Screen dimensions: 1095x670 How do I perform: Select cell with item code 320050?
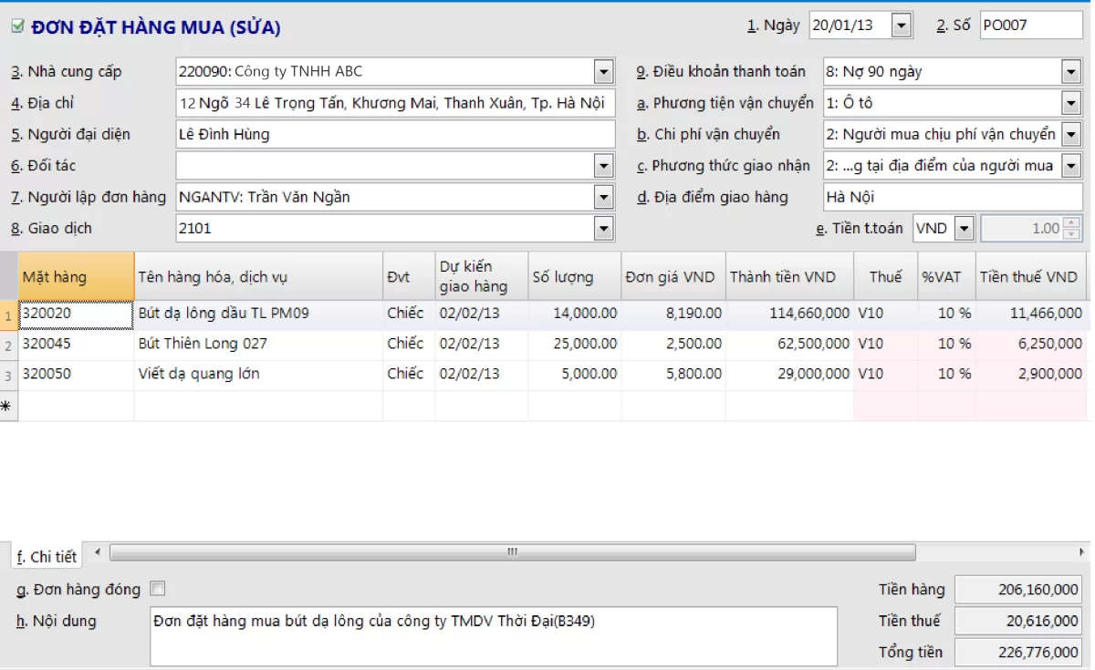(76, 375)
